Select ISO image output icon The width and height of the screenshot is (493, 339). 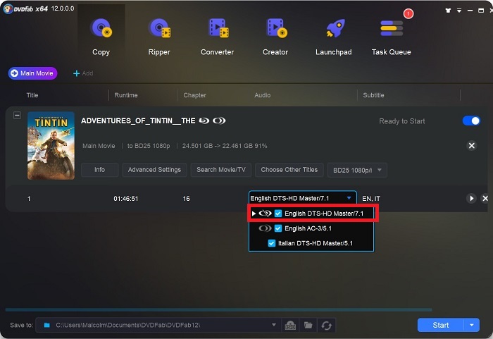(x=290, y=326)
